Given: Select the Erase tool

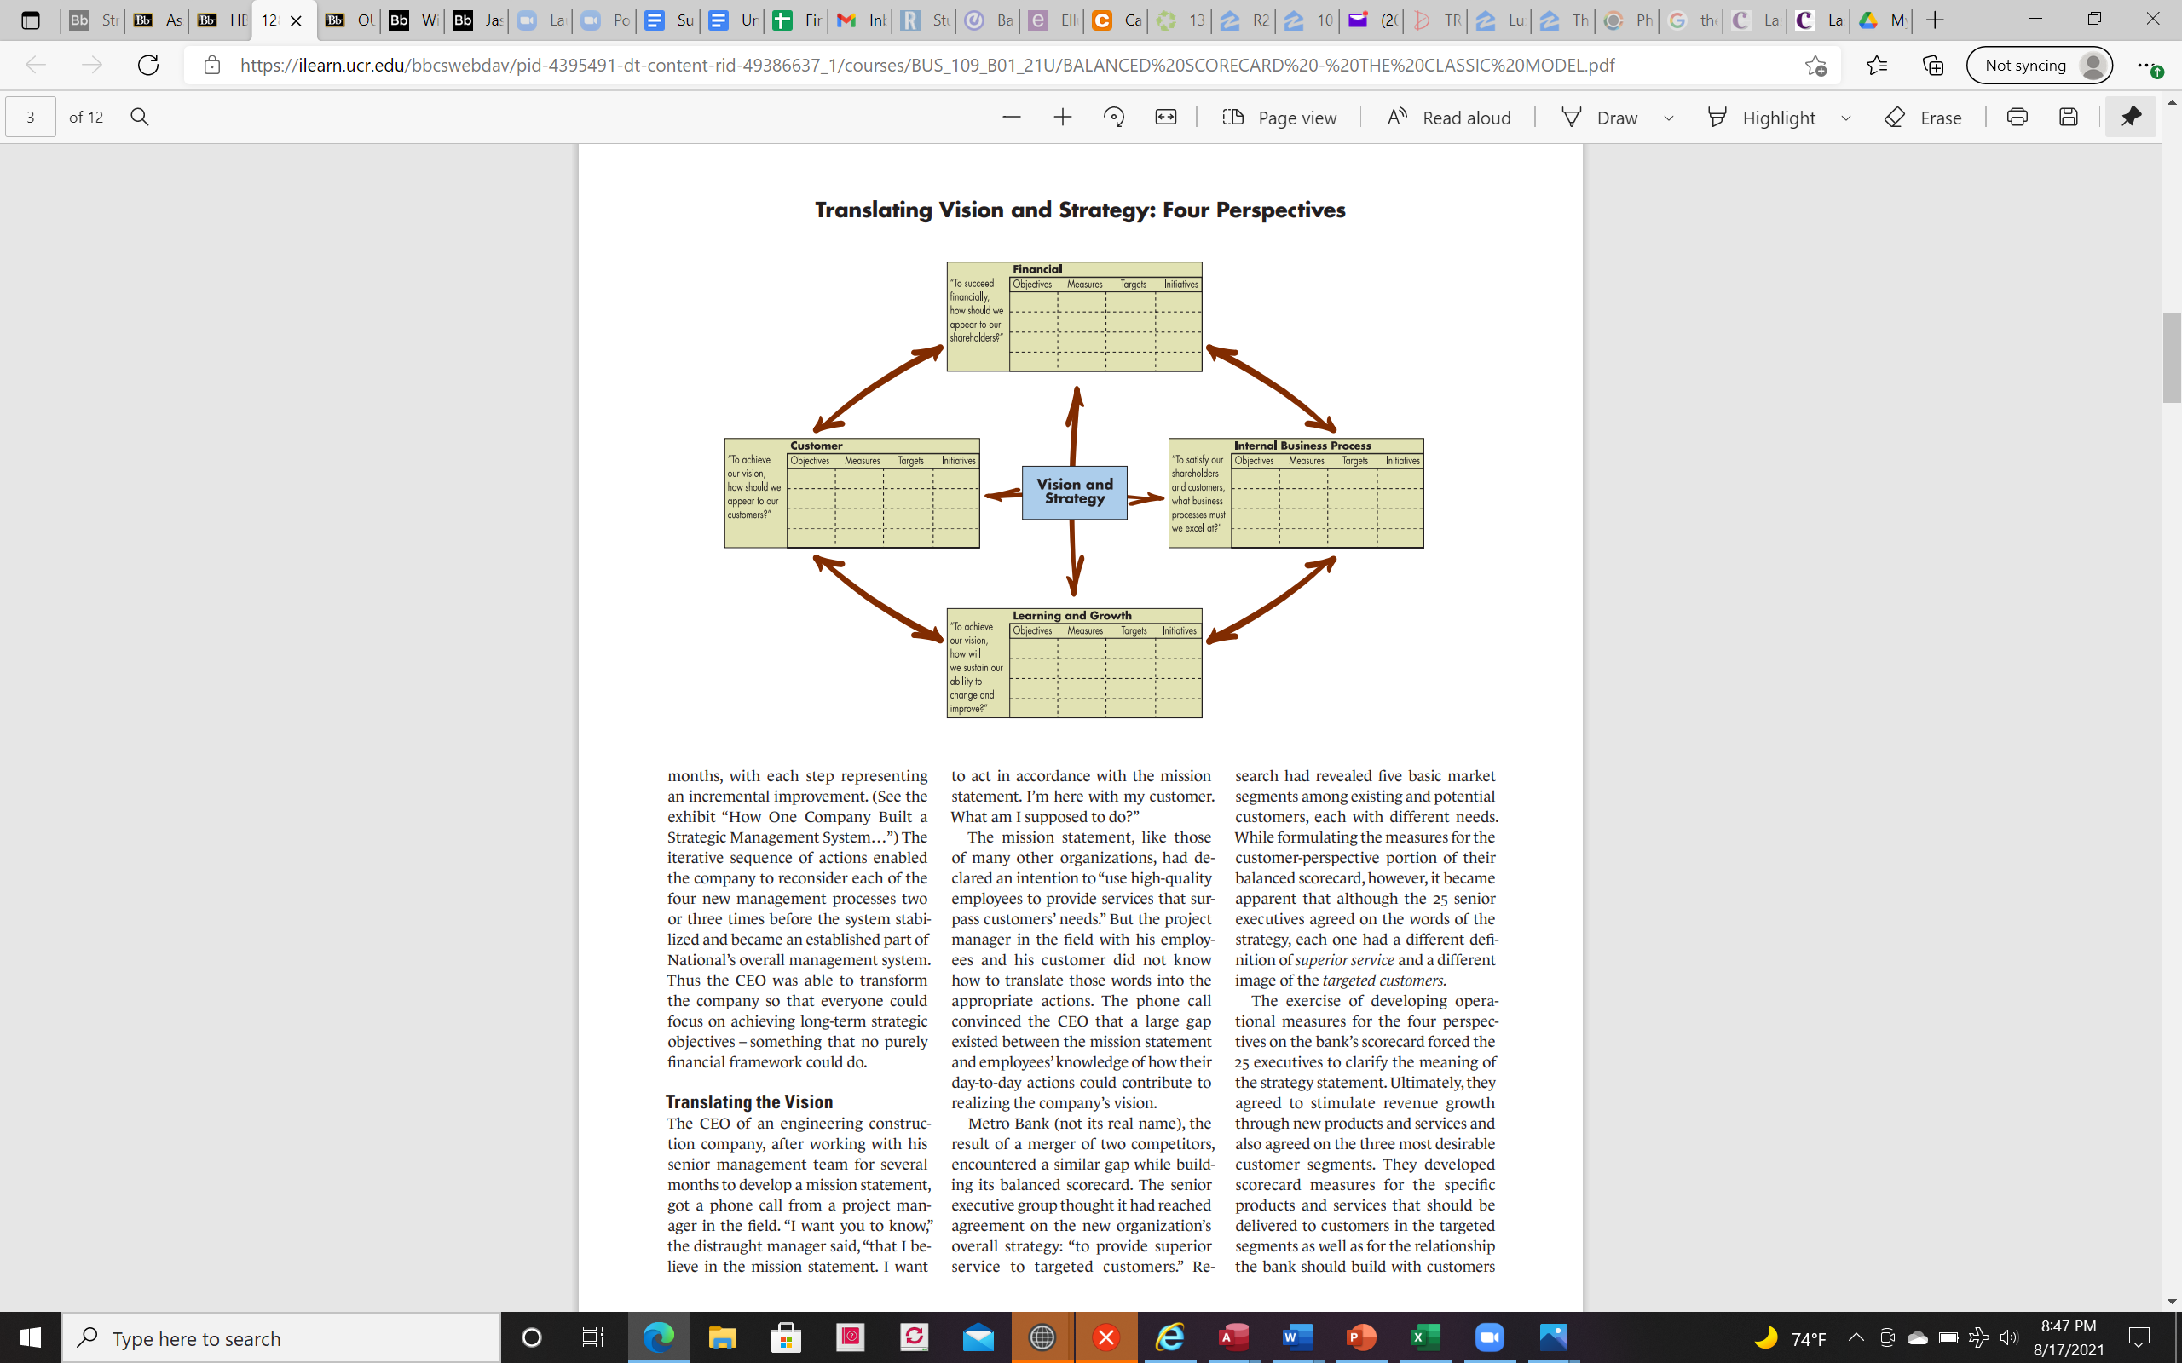Looking at the screenshot, I should point(1922,118).
